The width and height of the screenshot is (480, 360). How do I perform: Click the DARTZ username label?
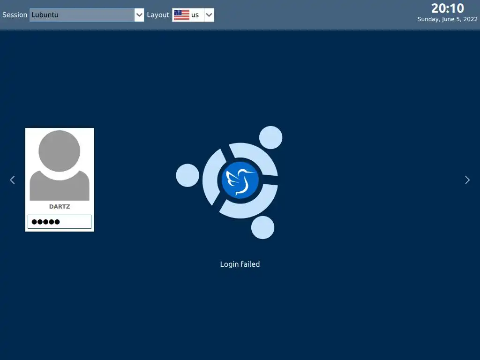click(x=60, y=207)
